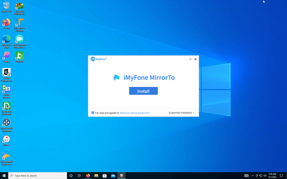Image resolution: width=287 pixels, height=179 pixels.
Task: Open touch keyboard from system tray
Action: point(246,175)
